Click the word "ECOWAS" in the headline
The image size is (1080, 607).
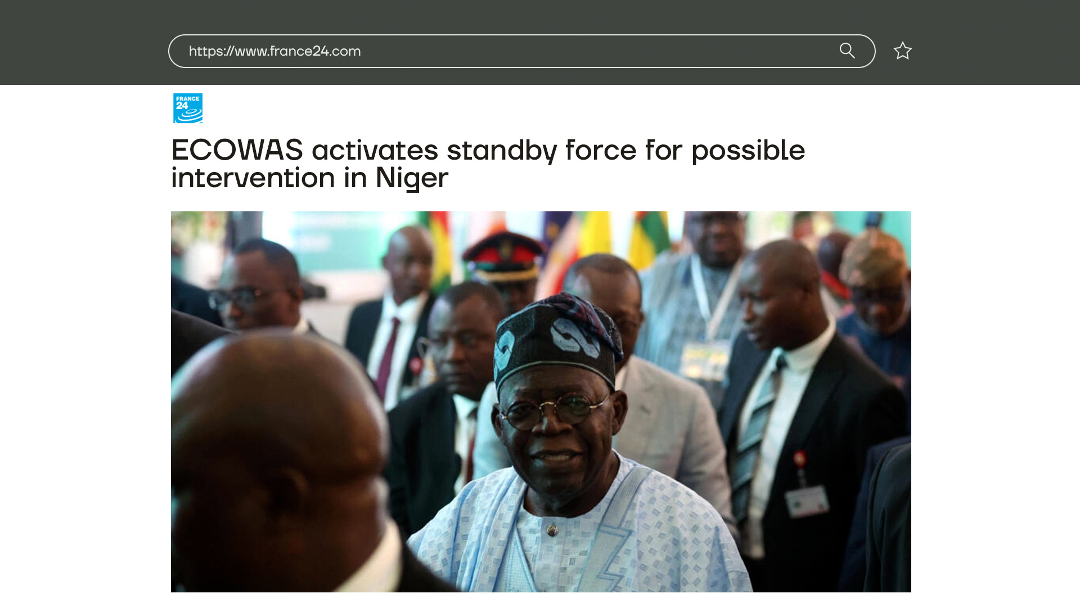(237, 150)
